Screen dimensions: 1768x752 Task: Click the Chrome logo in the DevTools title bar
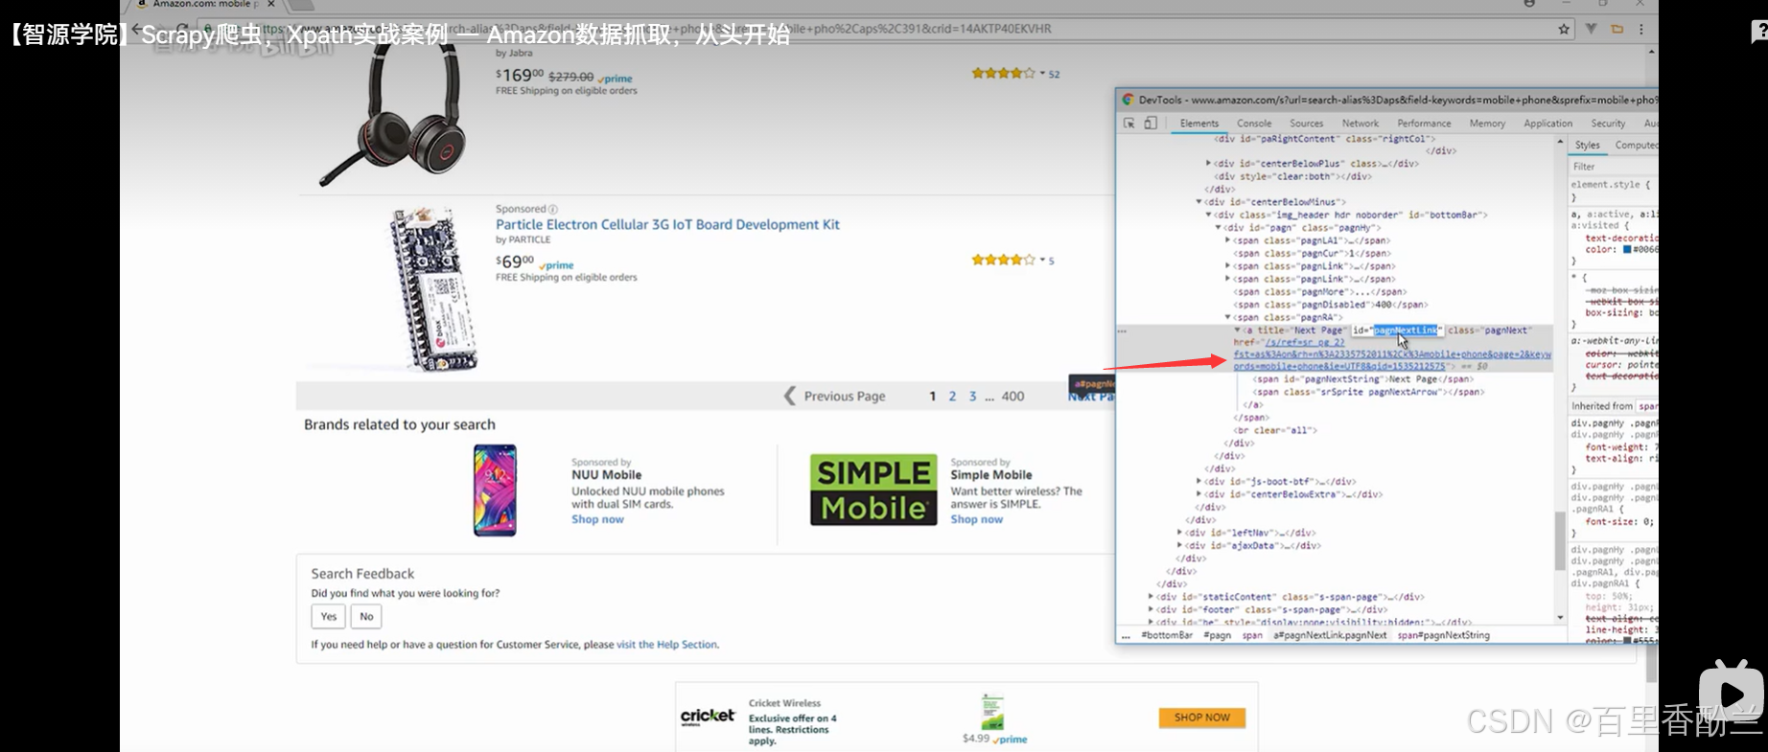(1128, 100)
